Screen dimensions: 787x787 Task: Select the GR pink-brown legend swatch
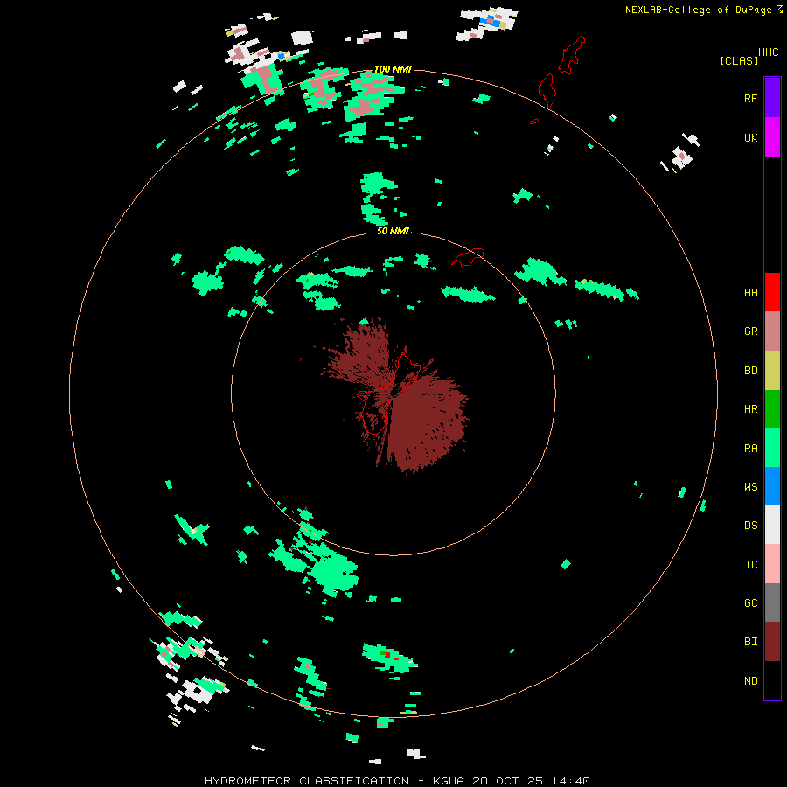[772, 331]
